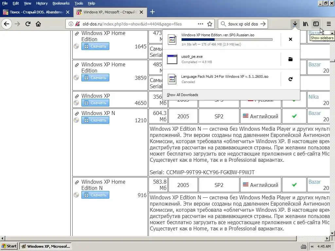Click Скачать for Windows XP N
The height and width of the screenshot is (251, 335).
(95, 120)
